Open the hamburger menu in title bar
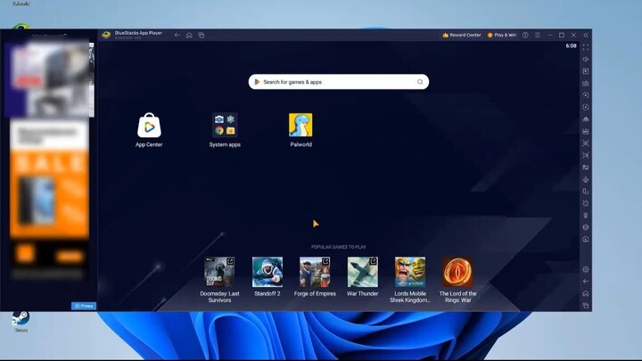The width and height of the screenshot is (642, 361). point(538,35)
